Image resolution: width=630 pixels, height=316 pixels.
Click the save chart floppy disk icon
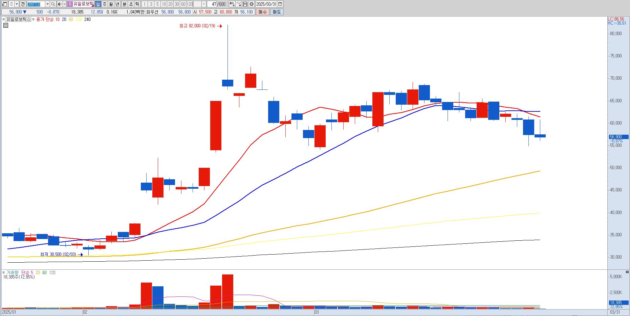click(x=245, y=4)
